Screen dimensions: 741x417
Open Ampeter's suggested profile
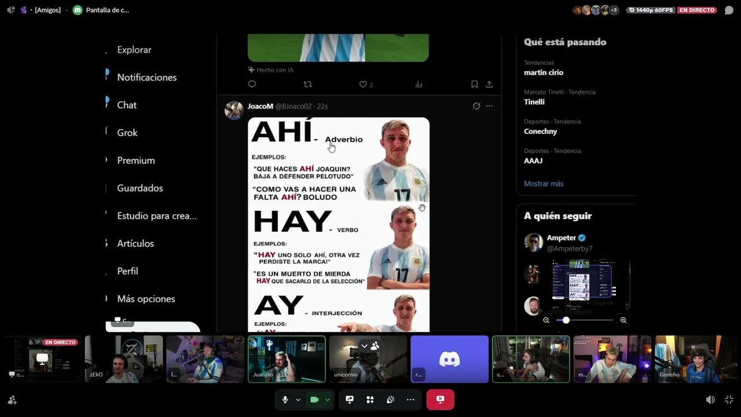561,238
